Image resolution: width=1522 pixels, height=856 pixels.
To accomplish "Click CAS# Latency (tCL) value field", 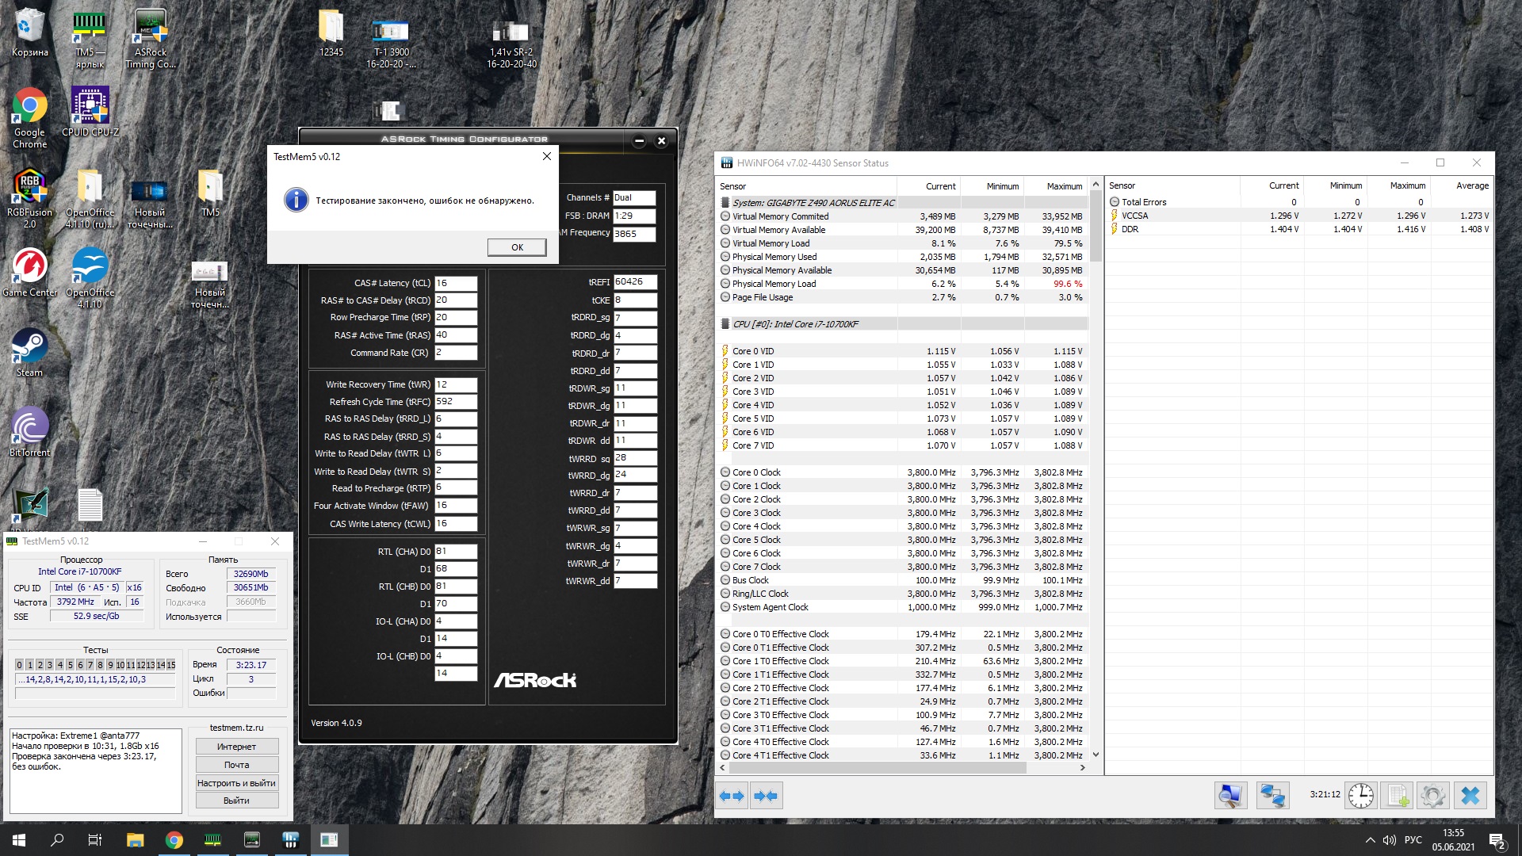I will point(456,283).
